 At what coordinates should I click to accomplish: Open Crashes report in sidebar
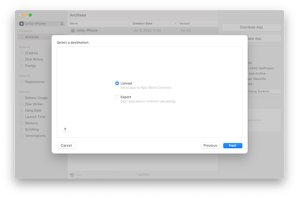(x=31, y=53)
